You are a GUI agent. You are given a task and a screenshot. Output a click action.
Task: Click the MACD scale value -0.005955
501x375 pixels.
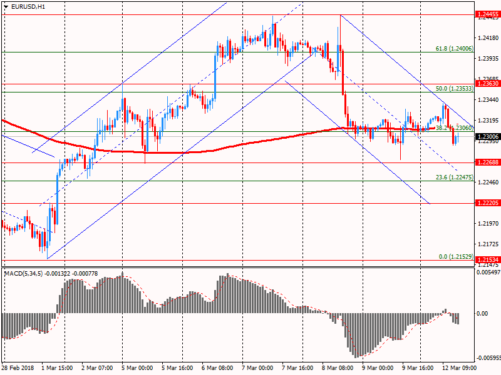pos(488,357)
